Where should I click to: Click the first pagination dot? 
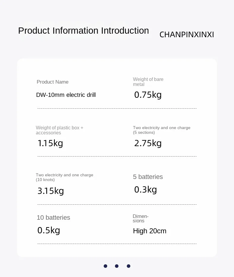pyautogui.click(x=105, y=266)
